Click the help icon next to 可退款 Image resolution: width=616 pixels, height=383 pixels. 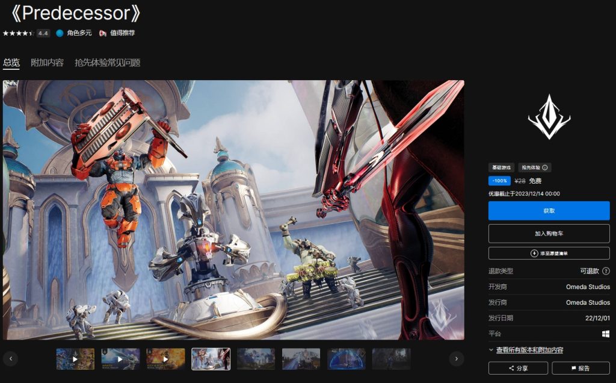pos(606,272)
